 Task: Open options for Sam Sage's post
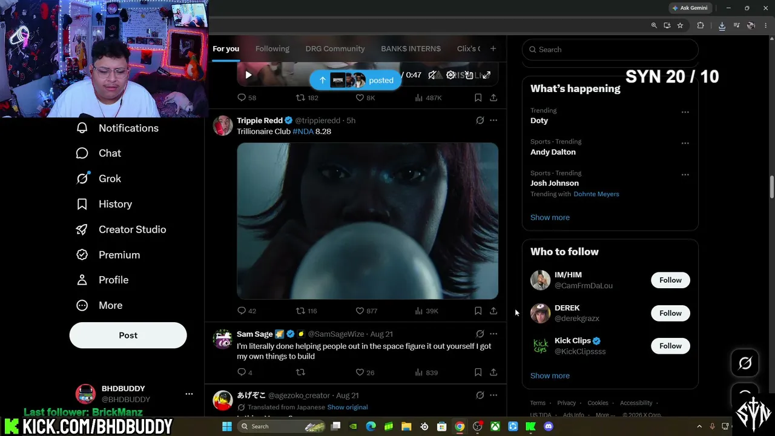point(493,334)
